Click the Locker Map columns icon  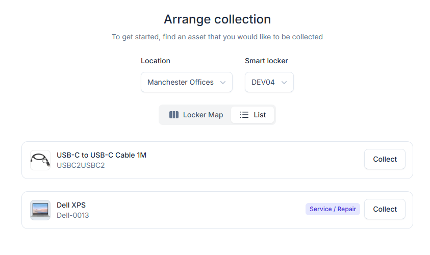pos(174,115)
